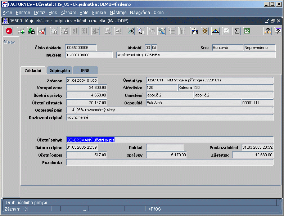This screenshot has height=216, width=284.
Task: Click the delete record icon with red X
Action: coord(41,31)
